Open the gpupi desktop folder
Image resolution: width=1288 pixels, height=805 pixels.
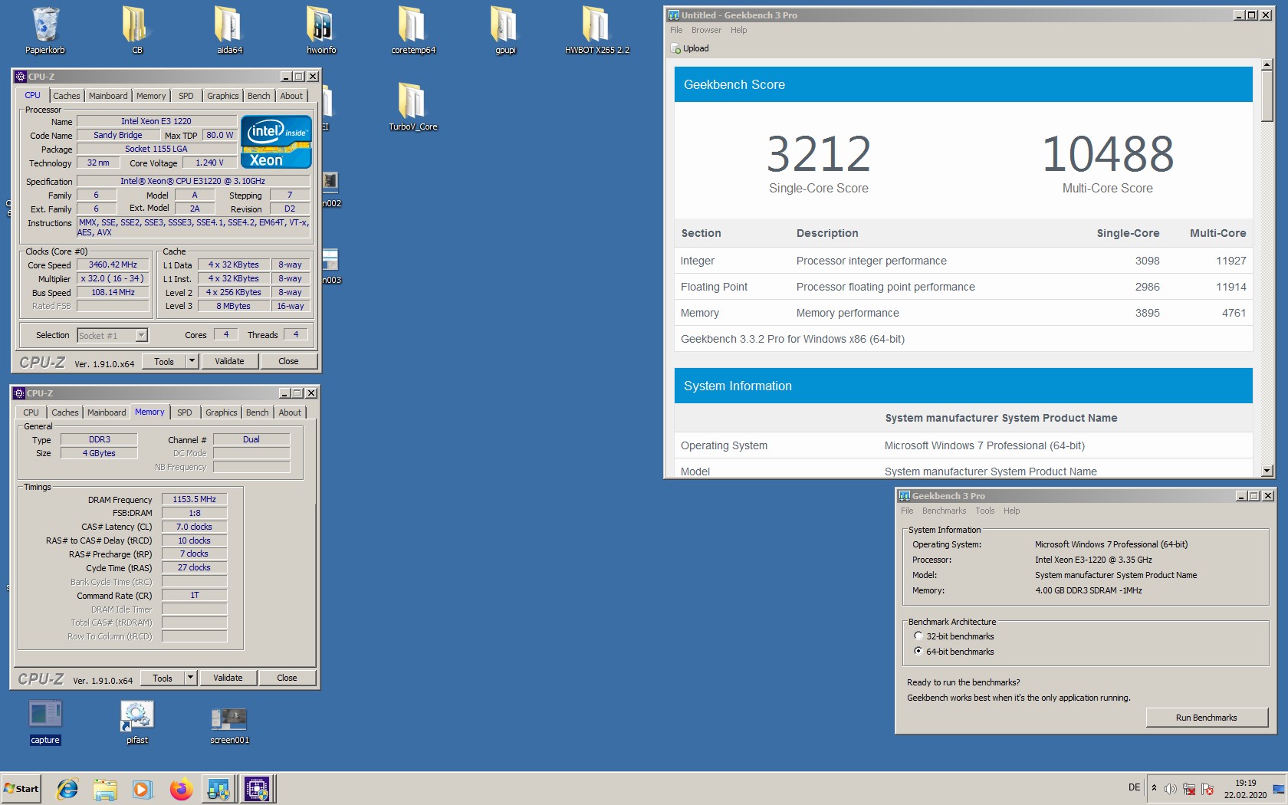(x=505, y=31)
